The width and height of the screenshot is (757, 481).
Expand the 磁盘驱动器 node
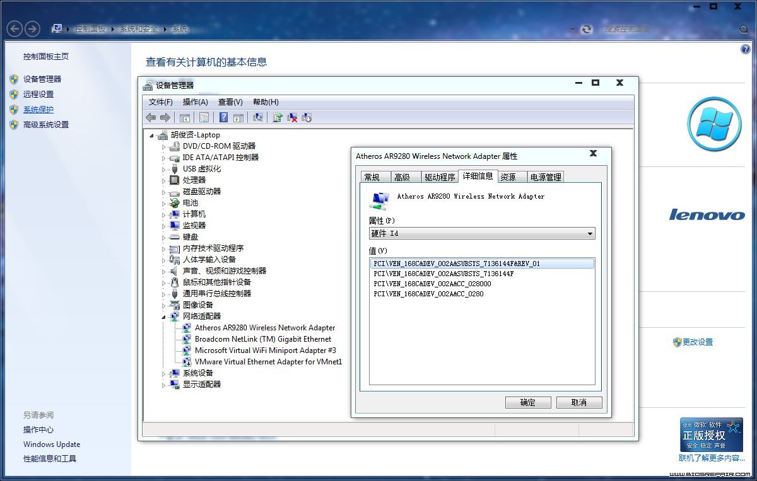pyautogui.click(x=163, y=192)
